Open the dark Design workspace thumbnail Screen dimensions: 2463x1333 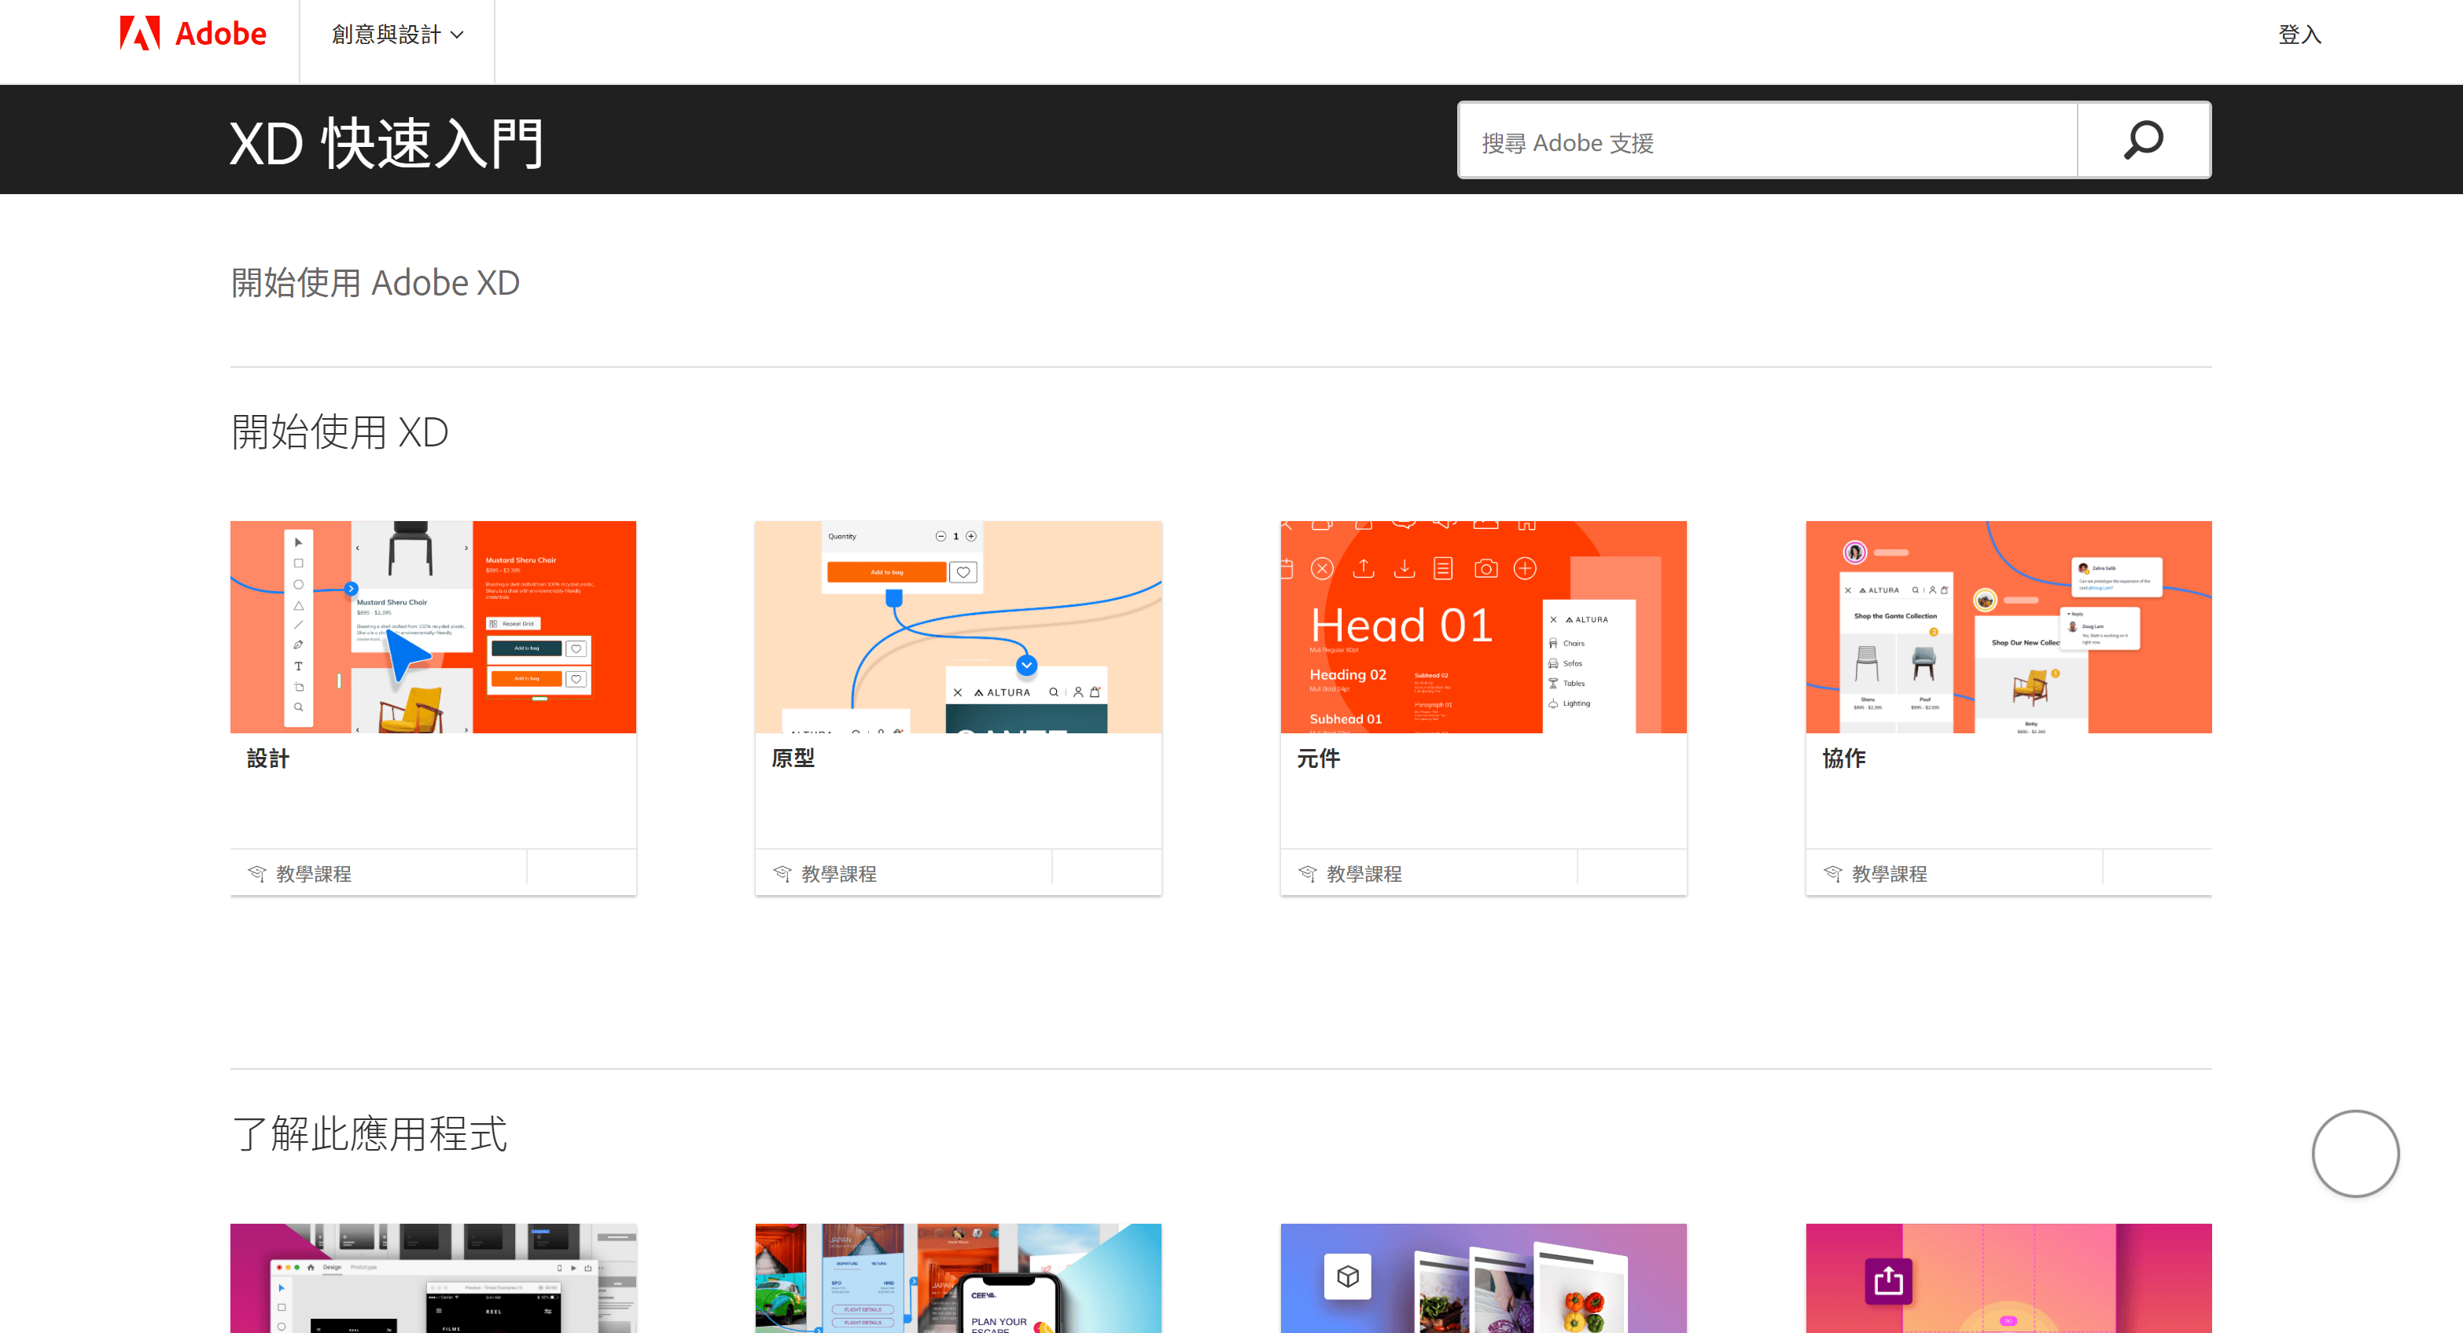coord(433,1277)
